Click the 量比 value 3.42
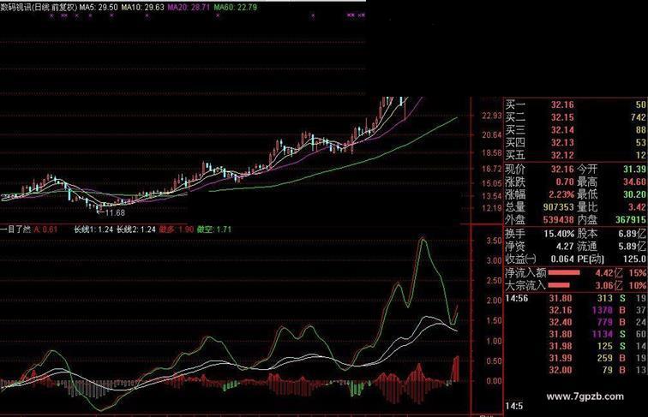Viewport: 648px width, 417px height. coord(637,207)
